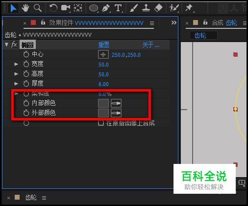Close the 齿轮 timeline tab
This screenshot has width=248, height=206.
click(8, 198)
